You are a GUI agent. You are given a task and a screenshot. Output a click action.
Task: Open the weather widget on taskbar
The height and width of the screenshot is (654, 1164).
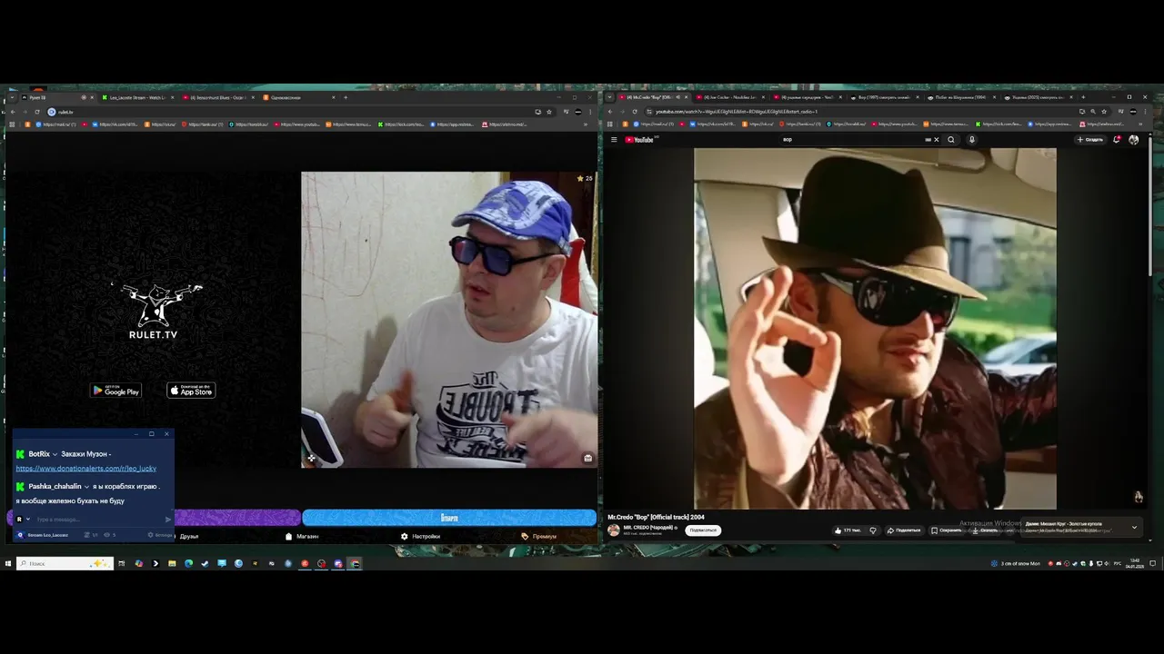(1017, 563)
